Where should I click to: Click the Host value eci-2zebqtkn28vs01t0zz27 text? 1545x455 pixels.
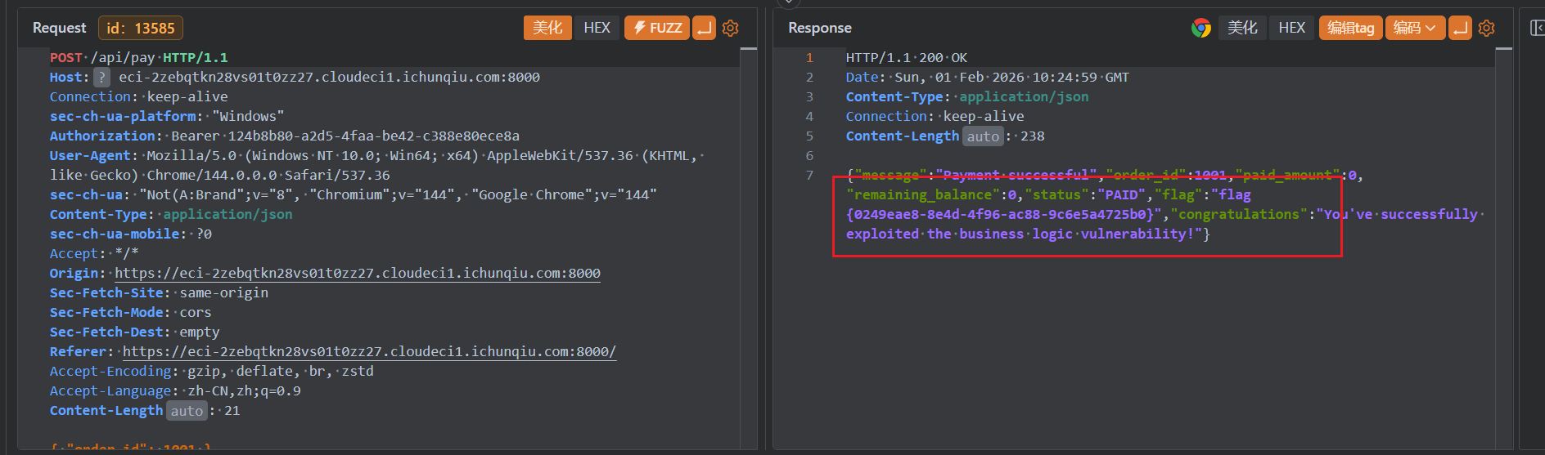[x=329, y=77]
